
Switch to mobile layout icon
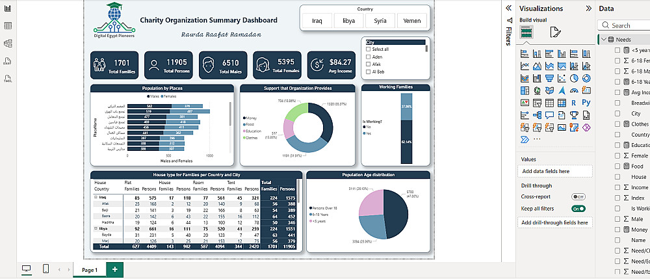click(x=45, y=269)
